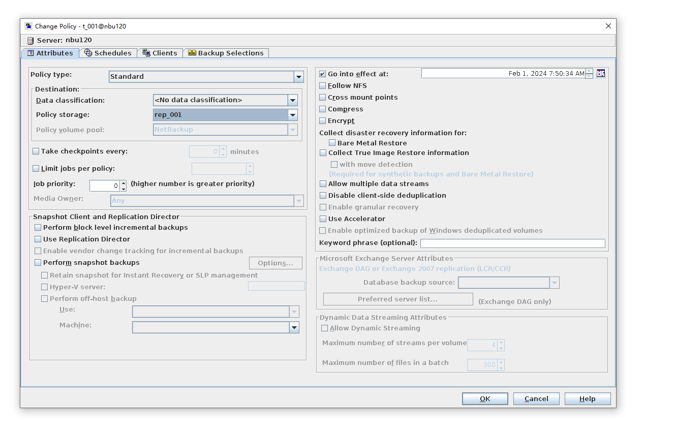Open the Database backup source dropdown

555,283
